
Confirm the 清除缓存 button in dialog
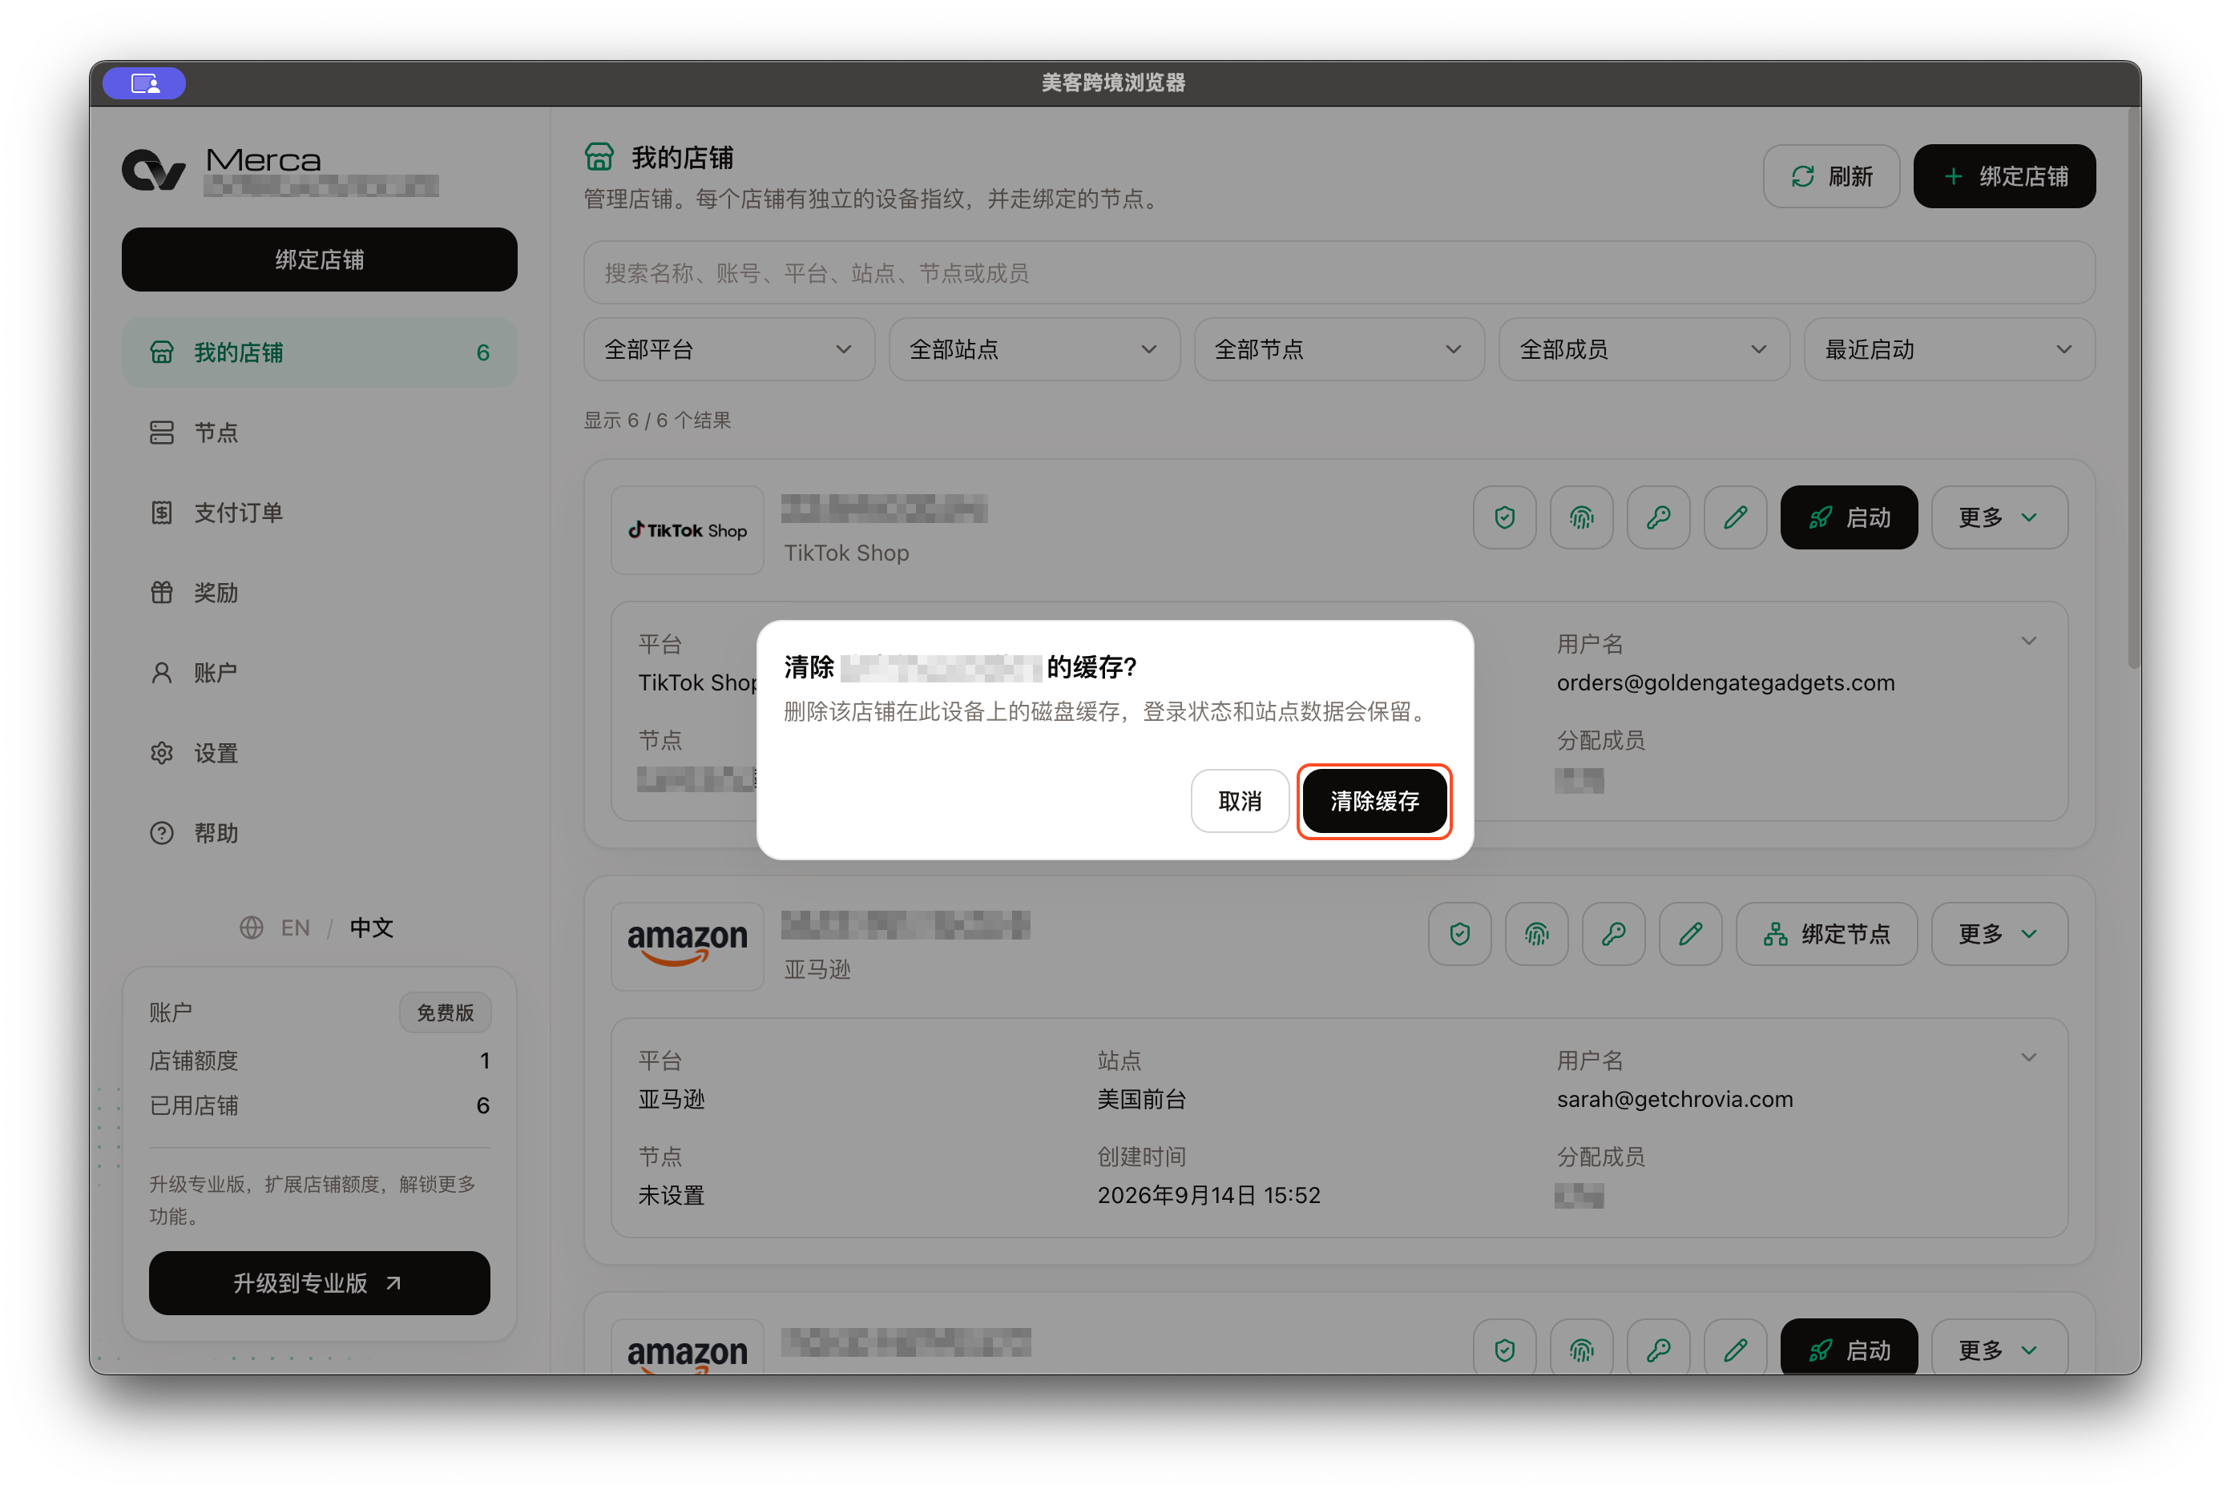(x=1374, y=801)
